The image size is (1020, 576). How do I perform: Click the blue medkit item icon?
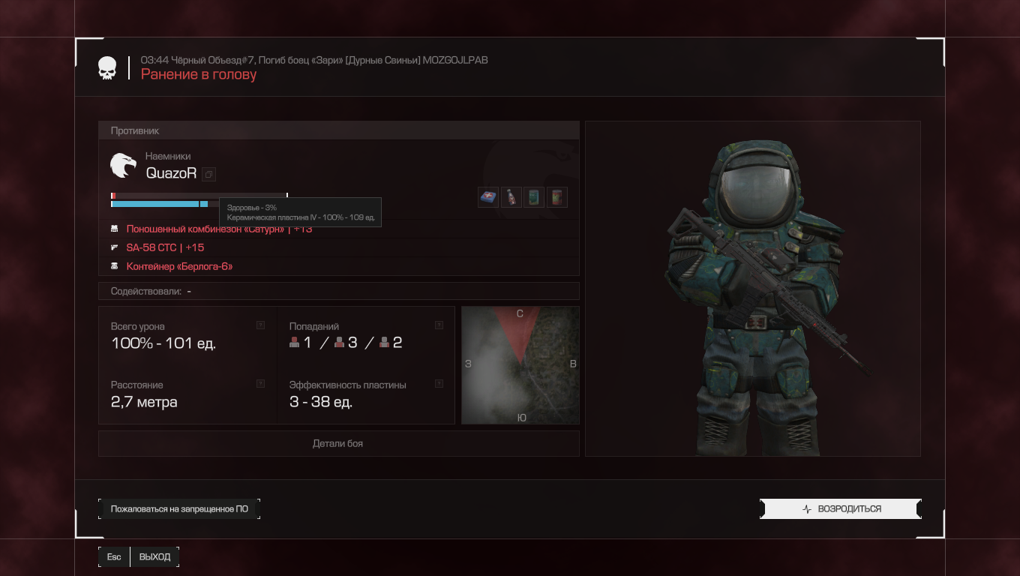coord(488,197)
